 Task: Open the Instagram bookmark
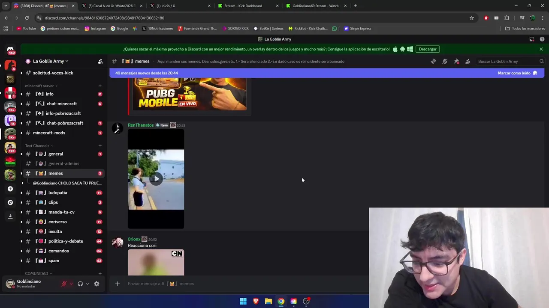click(x=95, y=29)
